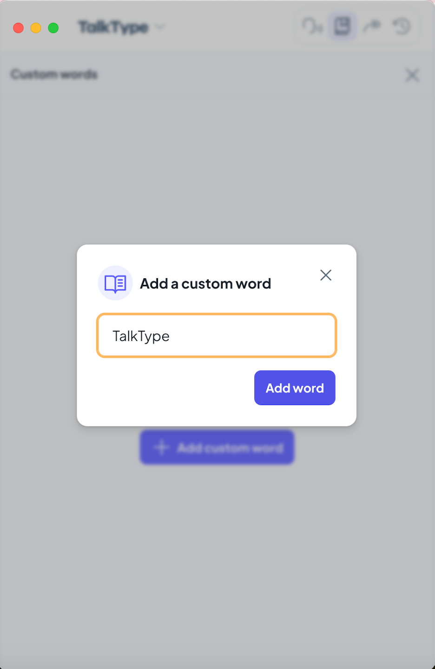
Task: Focus the custom word text field
Action: tap(217, 335)
